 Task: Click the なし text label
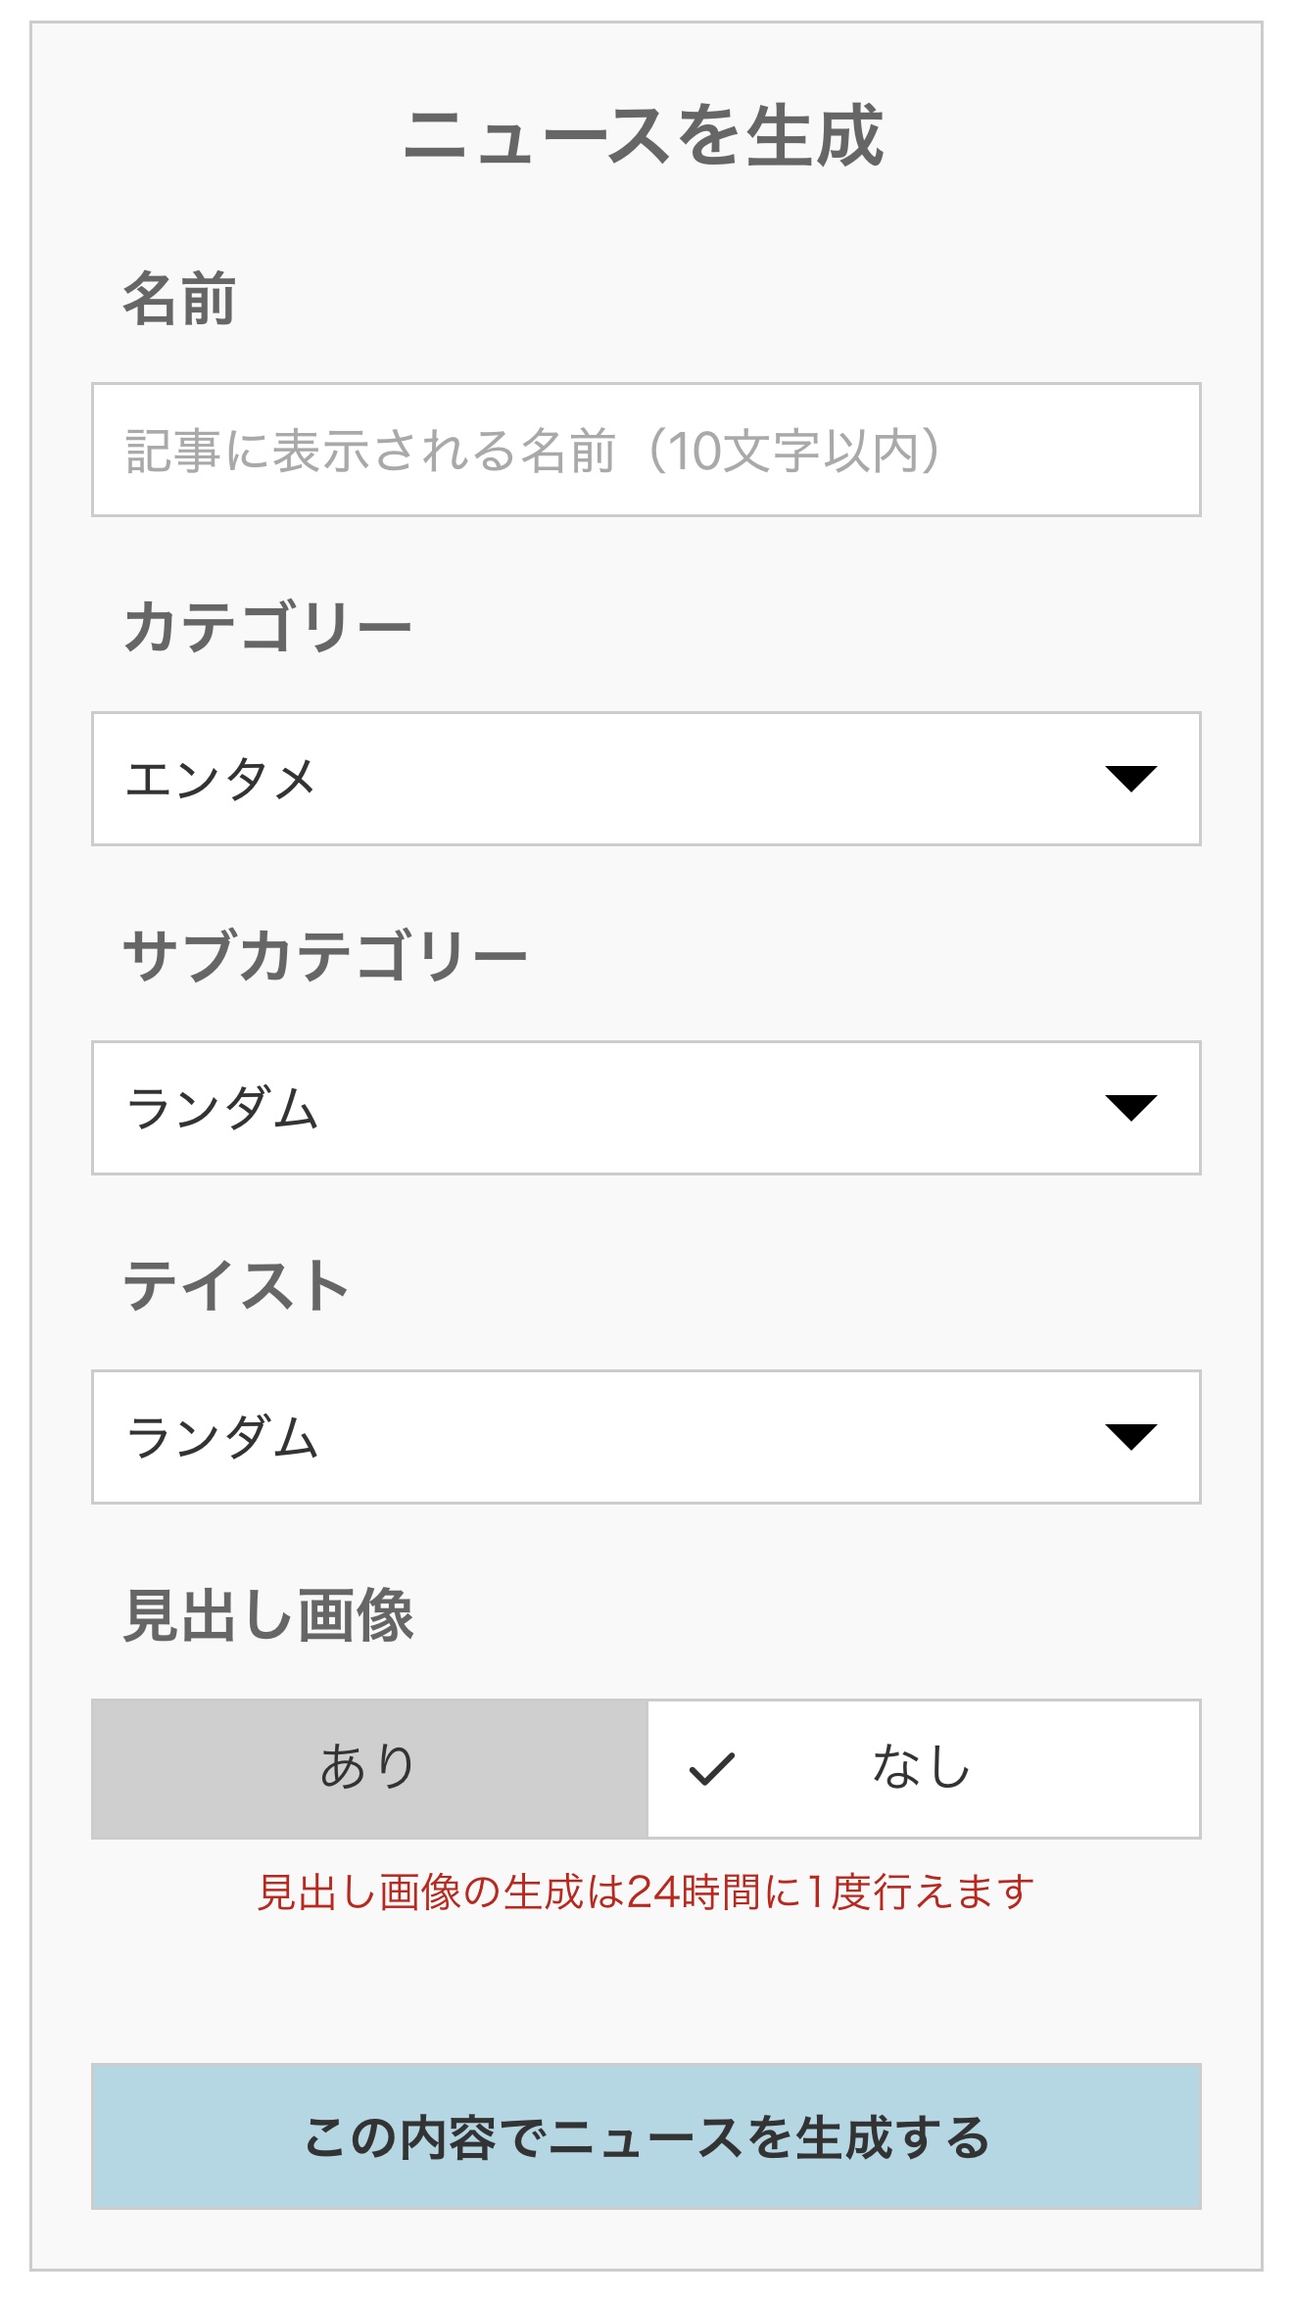921,1768
